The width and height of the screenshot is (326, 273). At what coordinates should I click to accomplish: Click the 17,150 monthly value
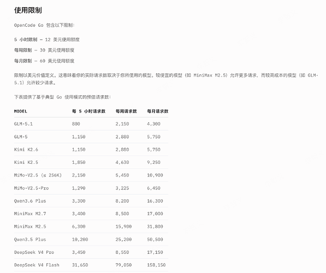point(155,252)
